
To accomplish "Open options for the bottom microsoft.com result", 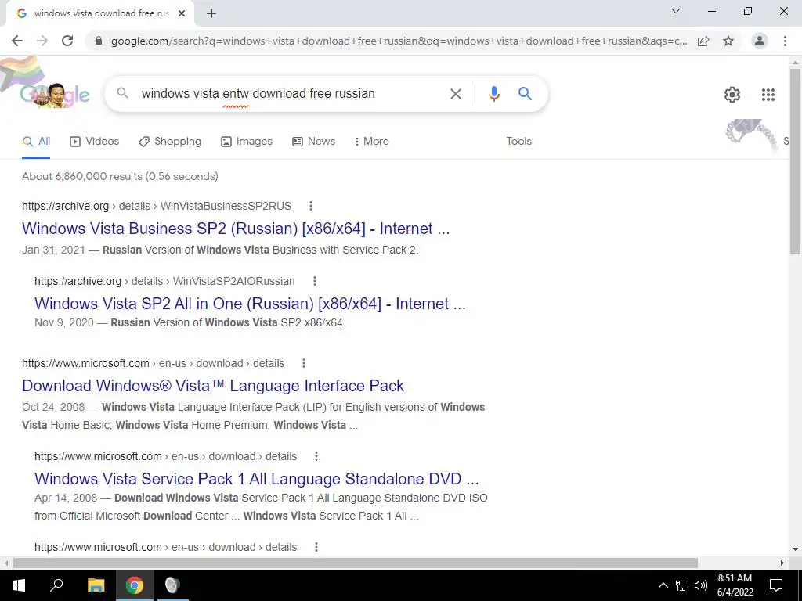I will [x=316, y=547].
